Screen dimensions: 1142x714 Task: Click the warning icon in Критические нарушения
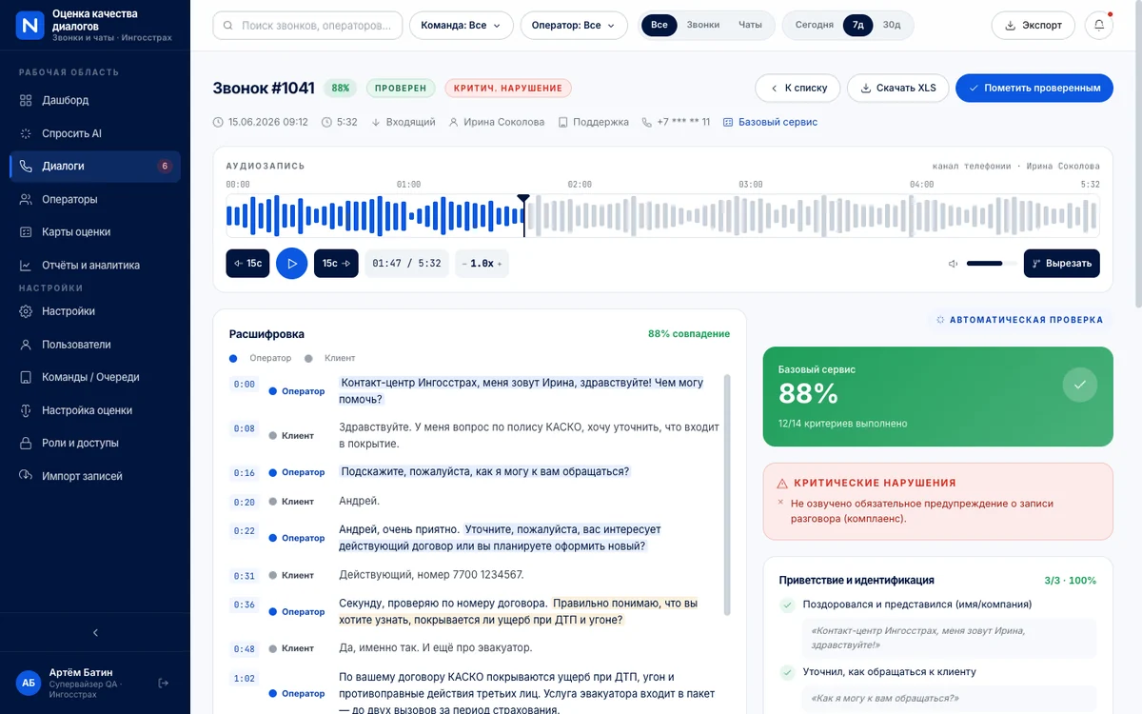pyautogui.click(x=782, y=484)
